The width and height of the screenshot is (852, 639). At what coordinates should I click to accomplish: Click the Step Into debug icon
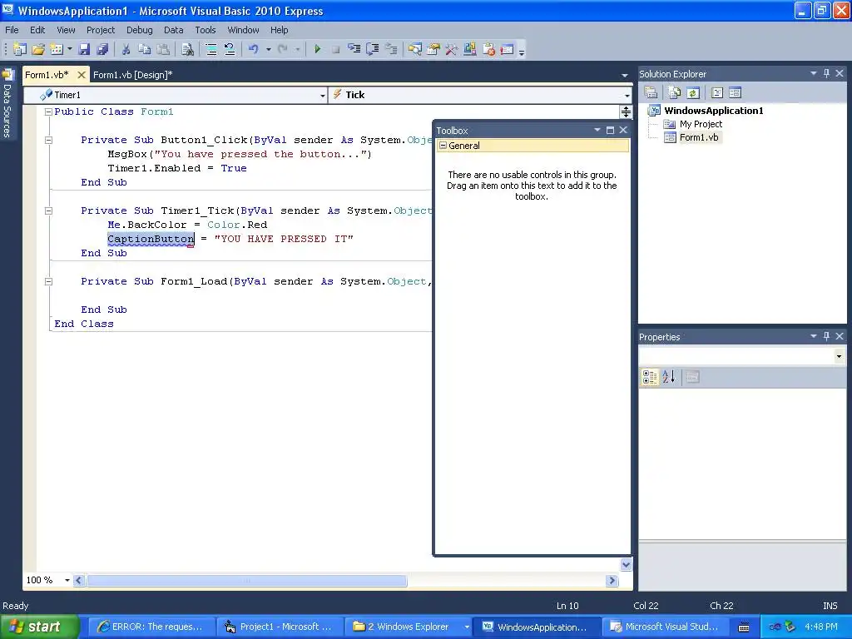pyautogui.click(x=354, y=49)
